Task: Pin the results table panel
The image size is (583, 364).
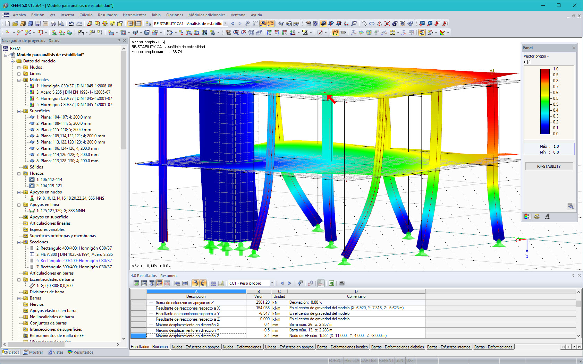Action: tap(573, 276)
